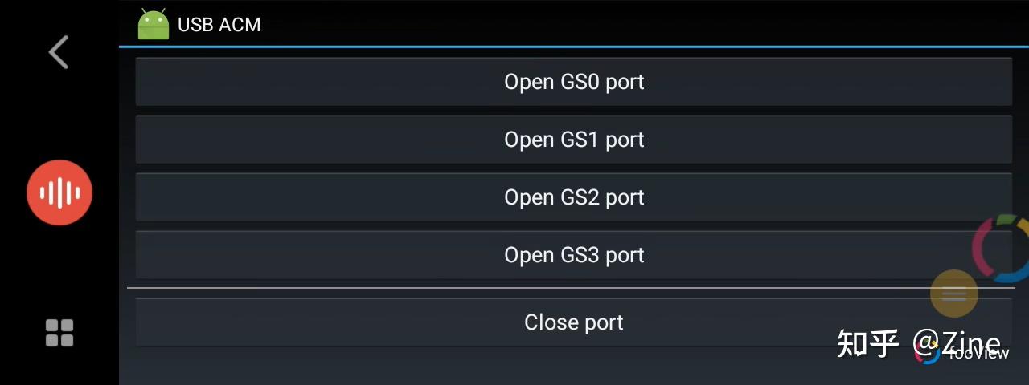The width and height of the screenshot is (1029, 385).
Task: Tap the back chevron arrow
Action: point(59,52)
